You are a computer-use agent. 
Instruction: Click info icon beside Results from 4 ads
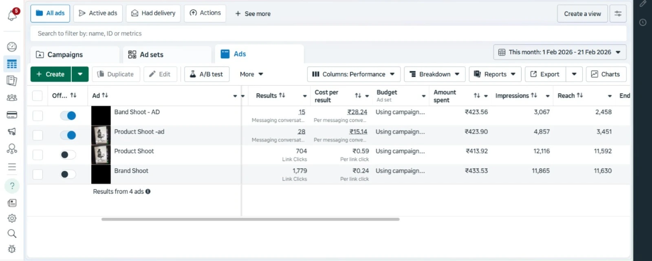[x=148, y=191]
